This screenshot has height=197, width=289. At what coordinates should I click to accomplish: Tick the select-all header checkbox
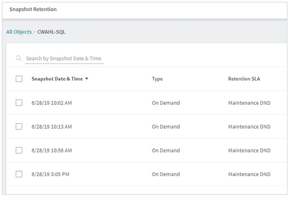[x=19, y=79]
